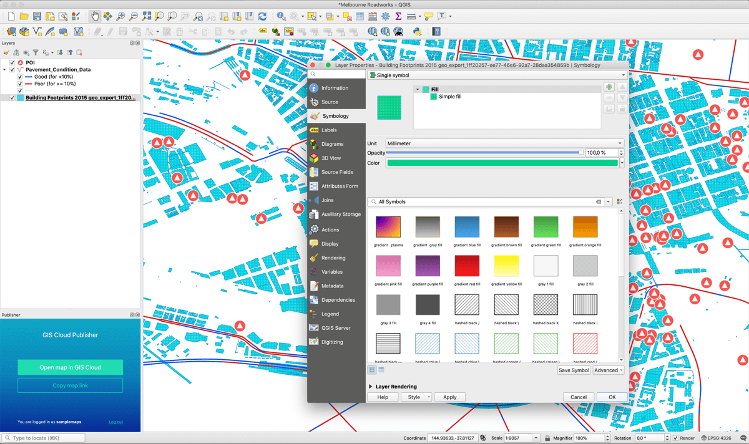Click Open map in GIS Cloud button
Image resolution: width=749 pixels, height=444 pixels.
coord(70,367)
